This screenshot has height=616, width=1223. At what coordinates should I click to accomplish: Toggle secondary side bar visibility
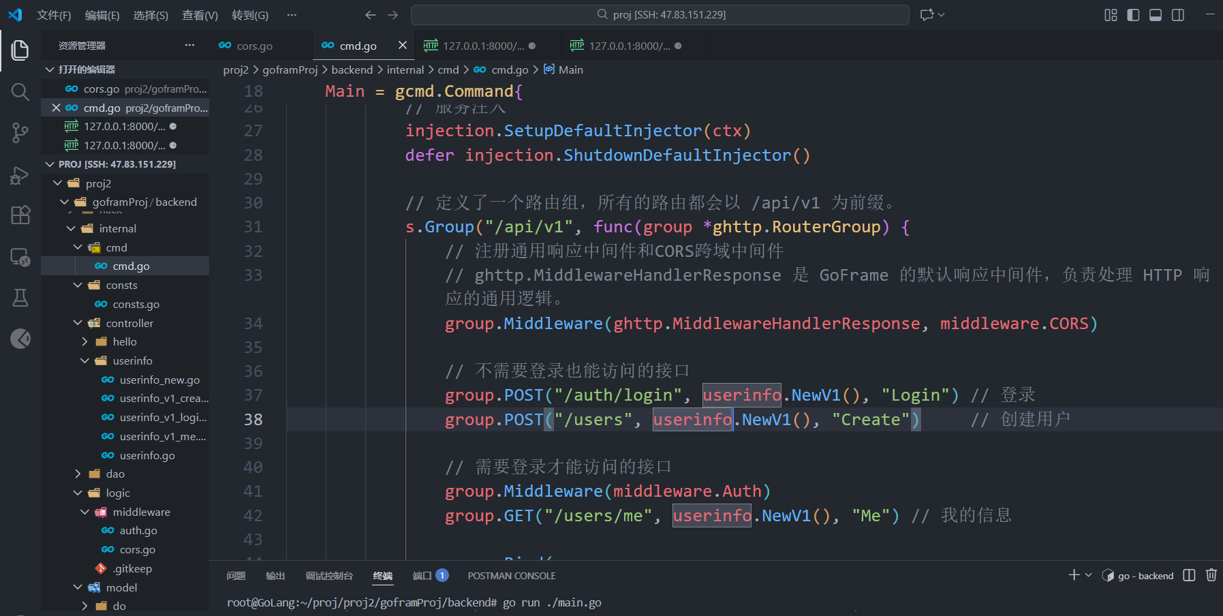click(x=1178, y=15)
